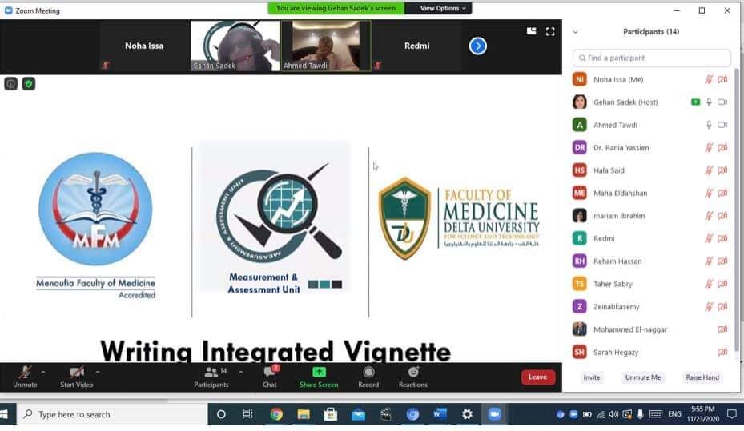Start recording with the Record button
The height and width of the screenshot is (431, 744).
coord(368,377)
